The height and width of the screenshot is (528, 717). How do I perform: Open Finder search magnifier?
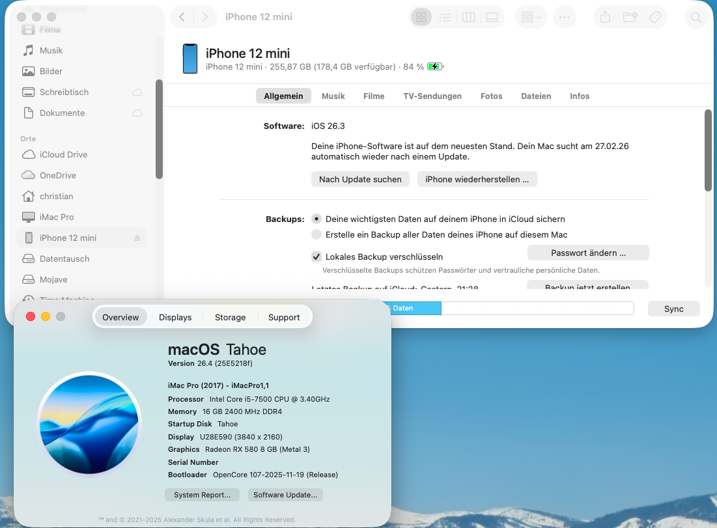pyautogui.click(x=696, y=18)
